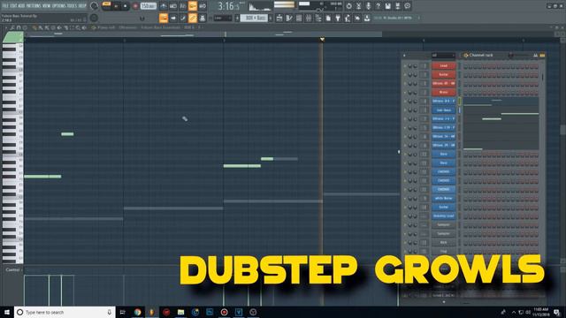
Task: Click the orange step view icon in Channel rack header
Action: [542, 55]
